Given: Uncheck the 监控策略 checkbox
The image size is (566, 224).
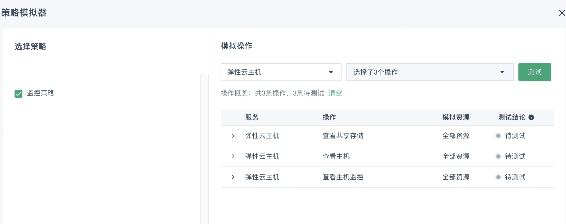Looking at the screenshot, I should [x=18, y=94].
